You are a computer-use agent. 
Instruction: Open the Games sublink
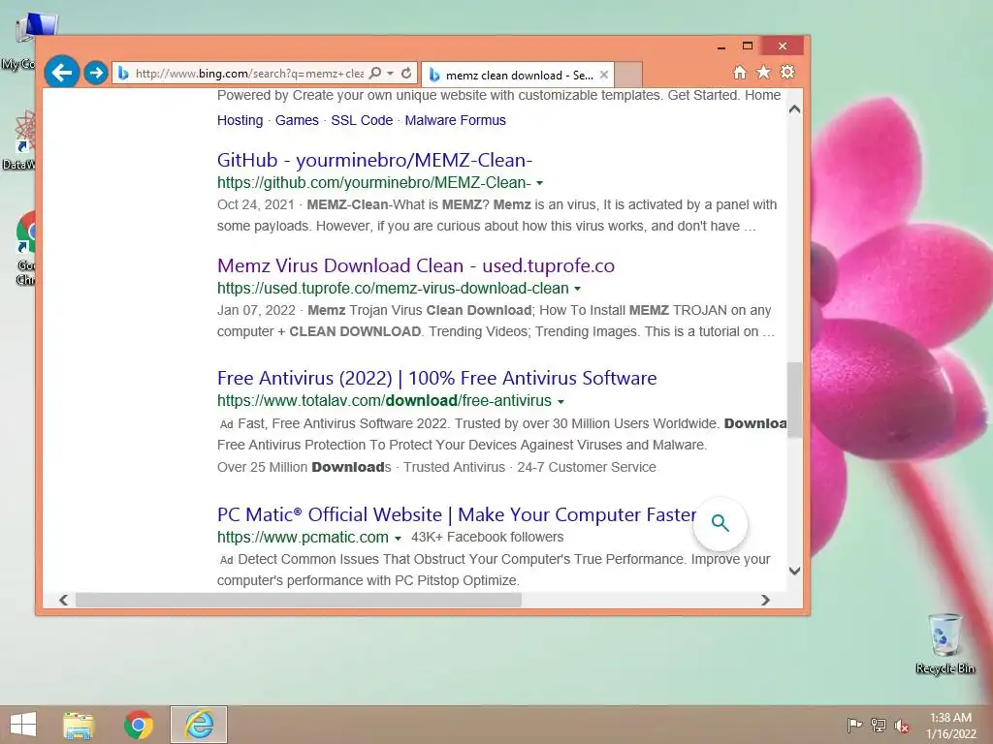[x=297, y=120]
